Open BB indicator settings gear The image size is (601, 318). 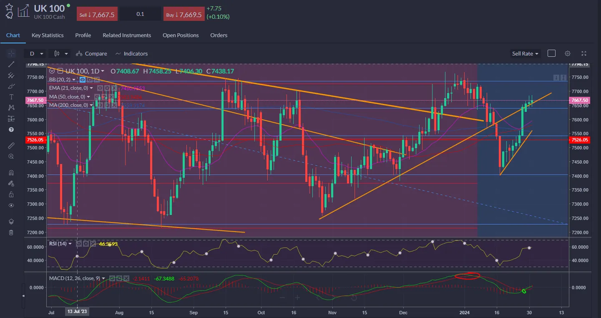[x=90, y=80]
